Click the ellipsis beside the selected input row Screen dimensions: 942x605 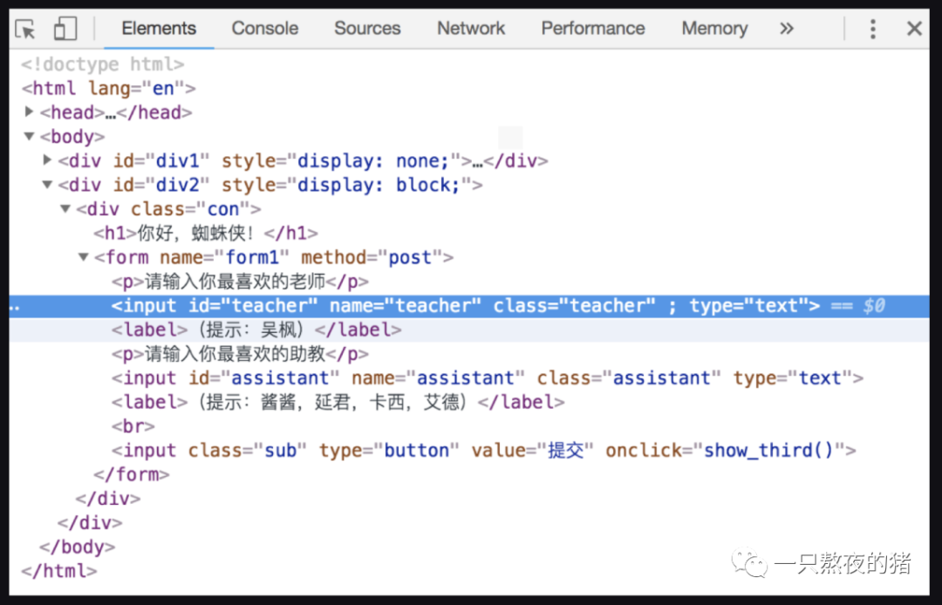click(15, 308)
